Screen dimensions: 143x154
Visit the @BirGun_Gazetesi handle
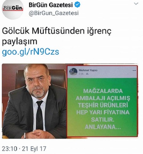54,13
